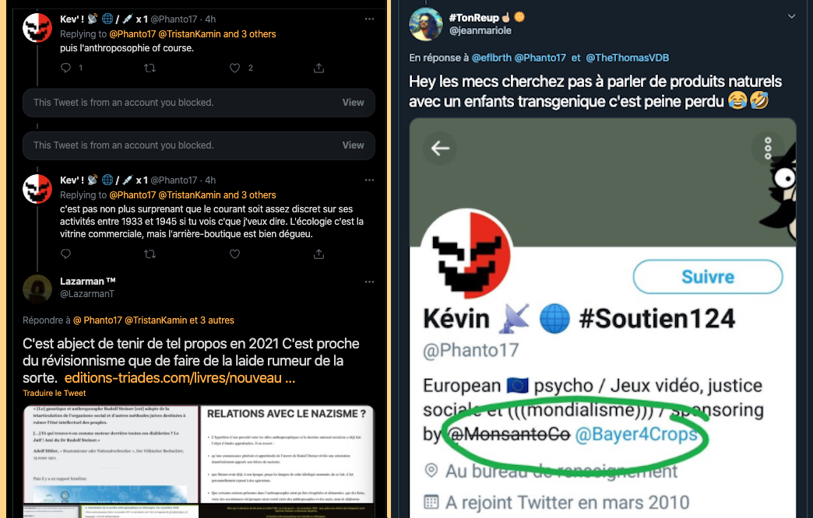Screen dimensions: 813x518
Task: View the second blocked account tweet
Action: pyautogui.click(x=353, y=145)
